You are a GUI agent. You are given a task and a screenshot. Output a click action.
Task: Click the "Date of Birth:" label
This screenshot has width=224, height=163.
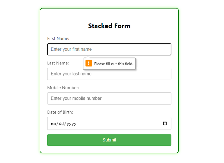60,112
